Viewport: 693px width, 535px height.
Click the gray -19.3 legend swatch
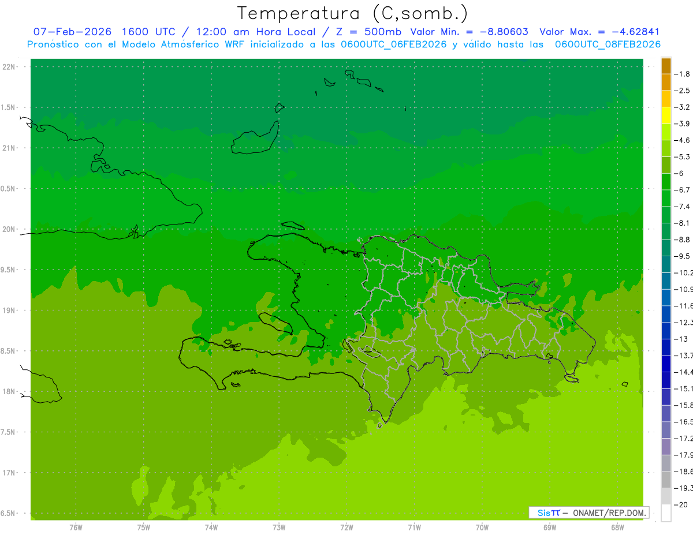(x=666, y=480)
